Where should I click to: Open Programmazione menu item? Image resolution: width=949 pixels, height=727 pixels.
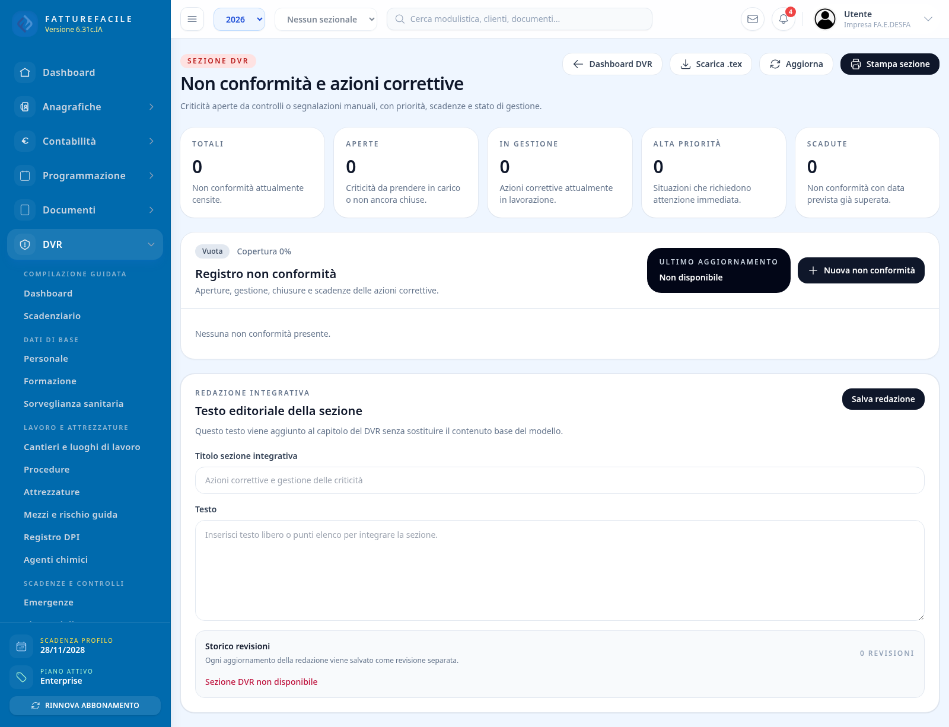coord(85,176)
